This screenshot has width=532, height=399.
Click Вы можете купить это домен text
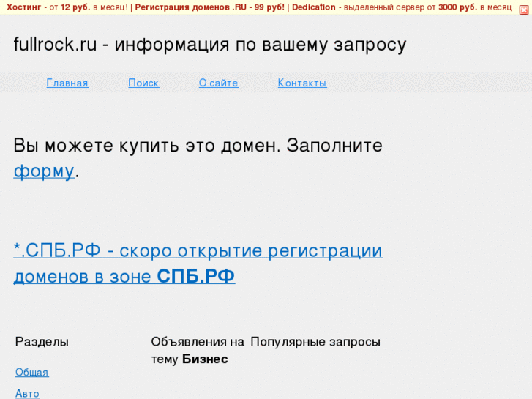(x=147, y=146)
